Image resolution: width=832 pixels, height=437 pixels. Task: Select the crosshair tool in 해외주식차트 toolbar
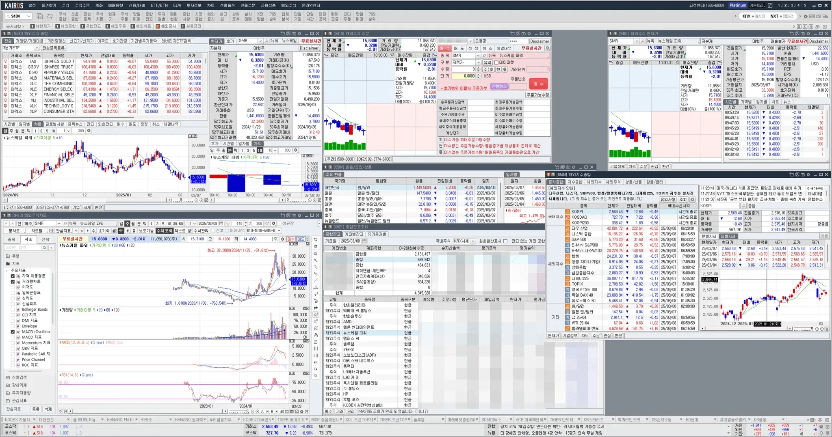coord(121,230)
